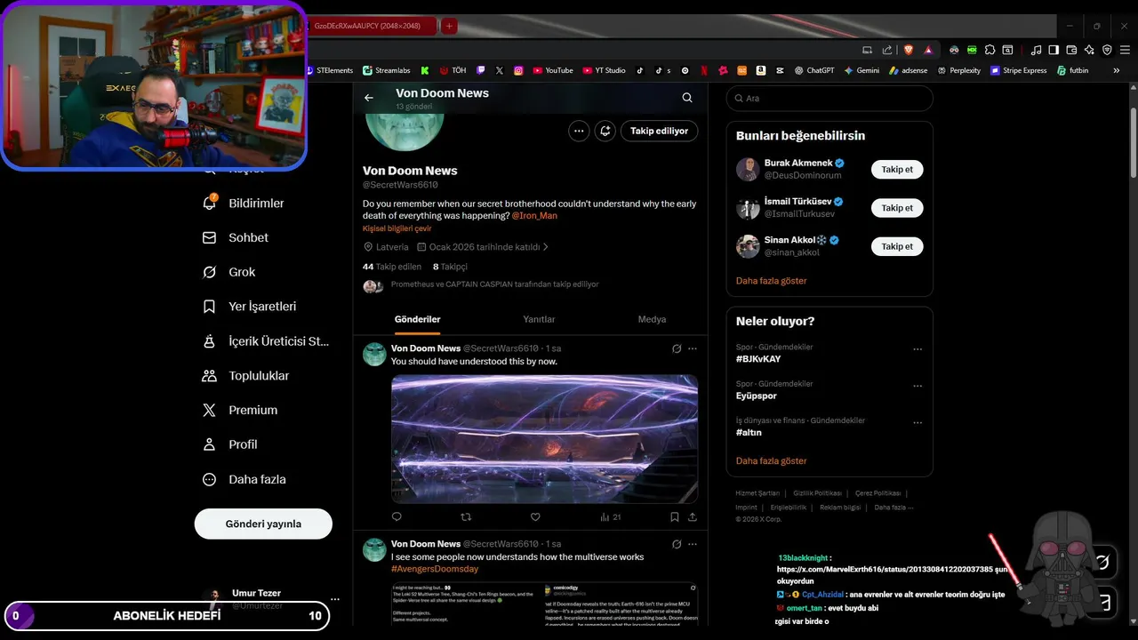
Task: Open the YouTube bookmark
Action: click(x=552, y=70)
